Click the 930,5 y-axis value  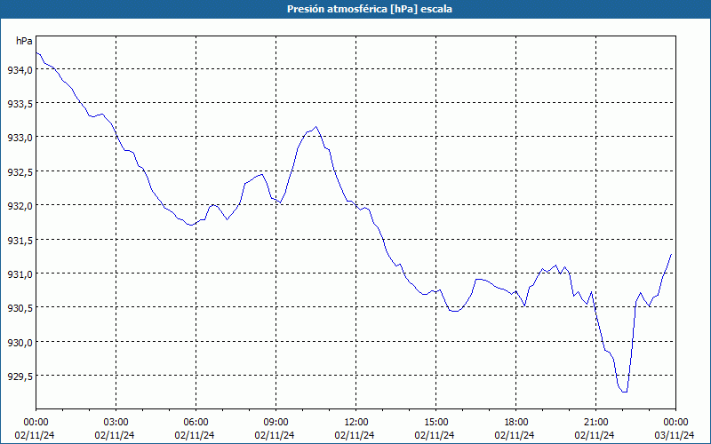tap(20, 308)
